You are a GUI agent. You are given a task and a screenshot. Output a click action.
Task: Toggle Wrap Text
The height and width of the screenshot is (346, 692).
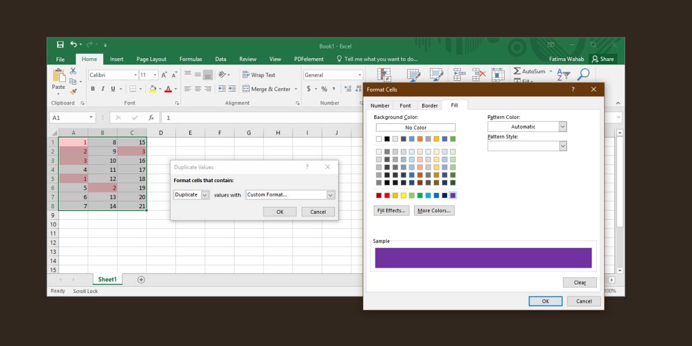click(x=259, y=75)
